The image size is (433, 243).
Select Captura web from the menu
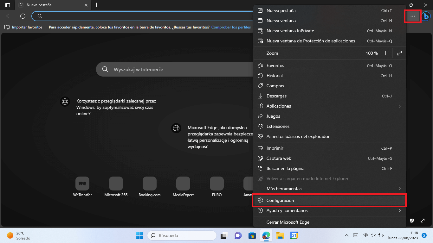click(x=330, y=158)
